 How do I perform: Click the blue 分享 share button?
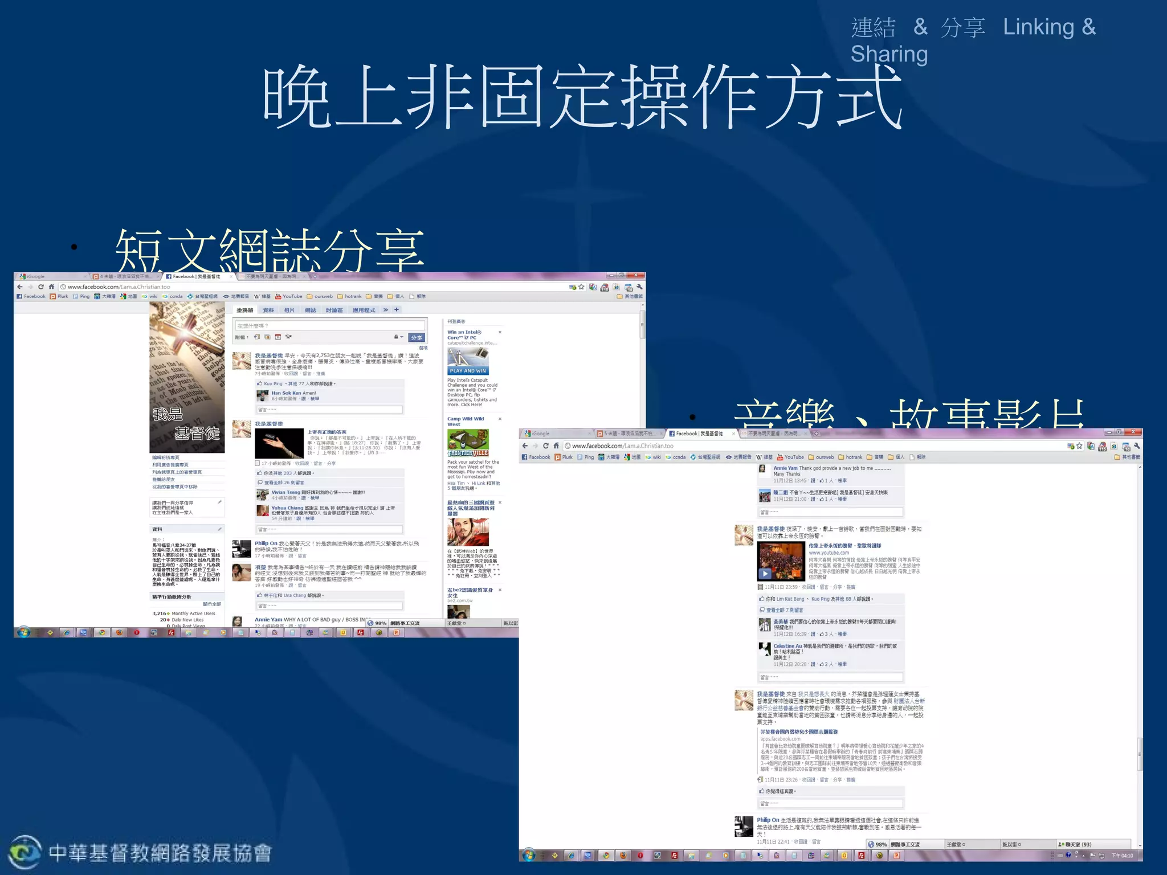coord(417,338)
